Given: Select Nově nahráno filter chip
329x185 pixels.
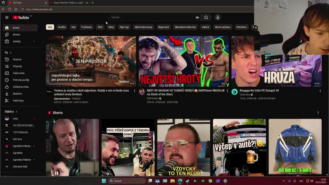Looking at the screenshot, I should pos(223,27).
